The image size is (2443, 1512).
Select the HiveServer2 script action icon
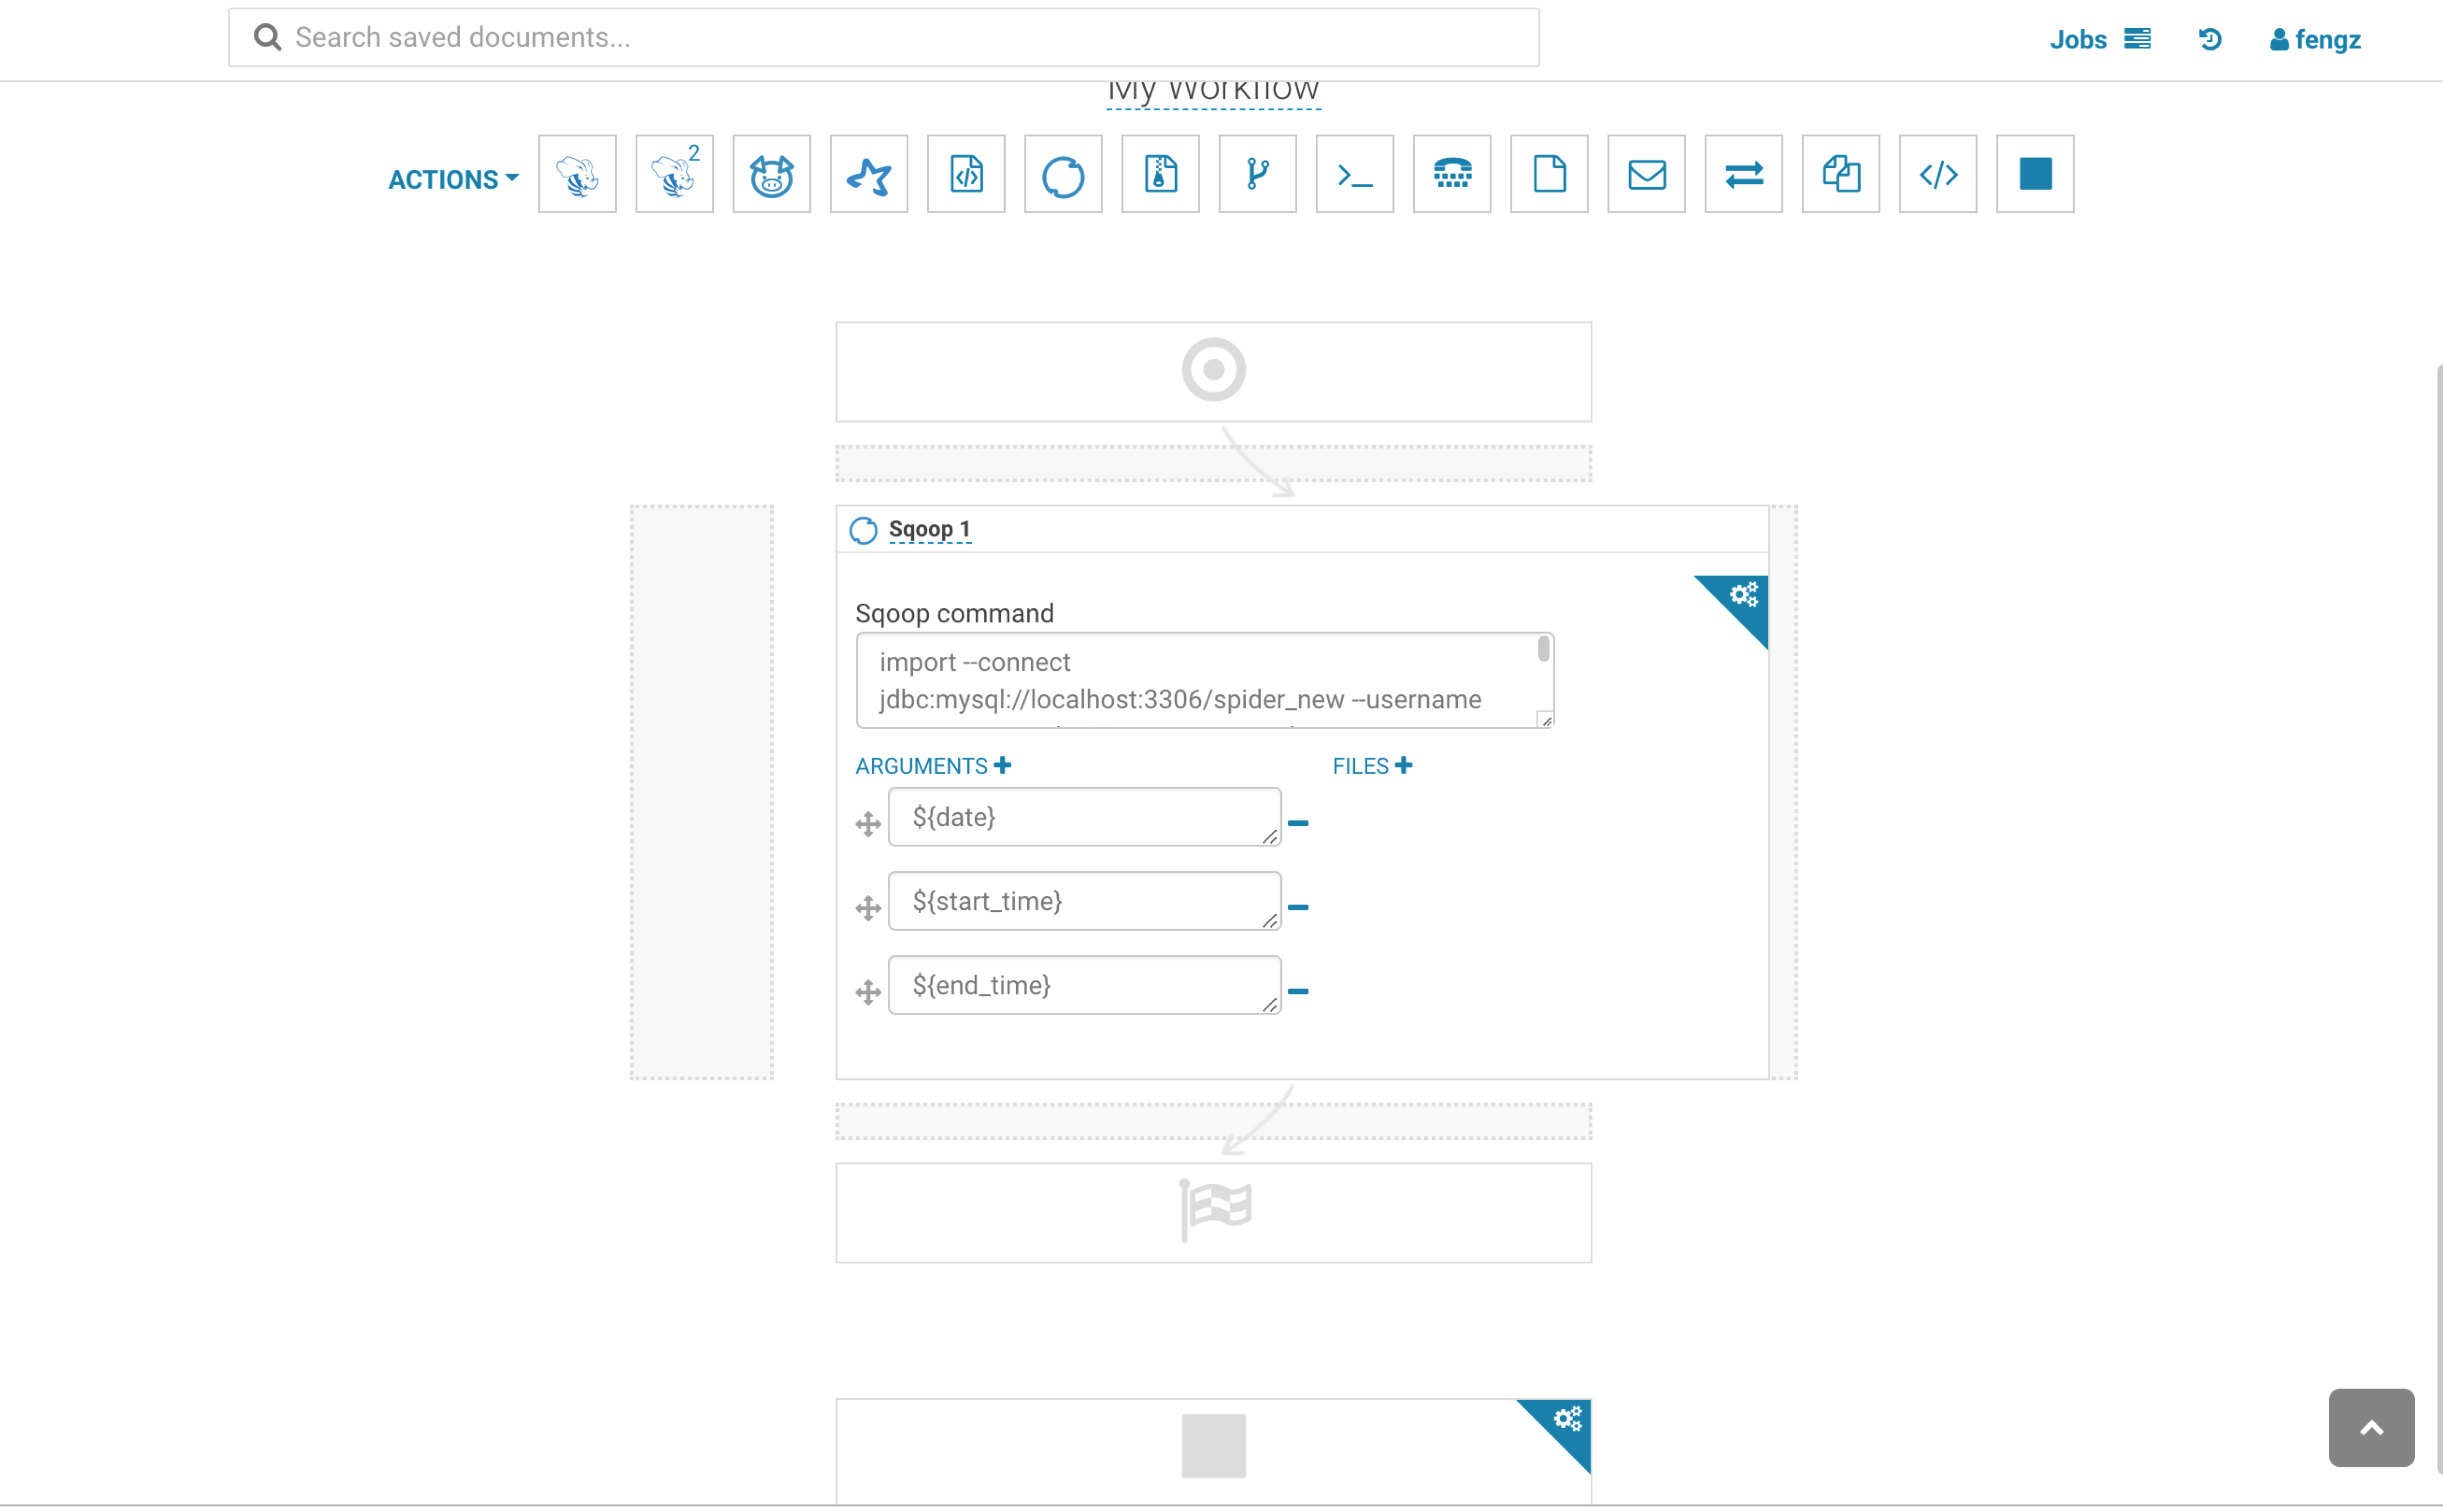tap(674, 174)
